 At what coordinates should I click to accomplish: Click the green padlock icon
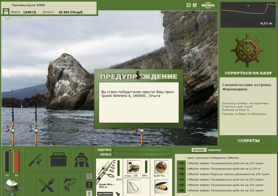coord(6,11)
